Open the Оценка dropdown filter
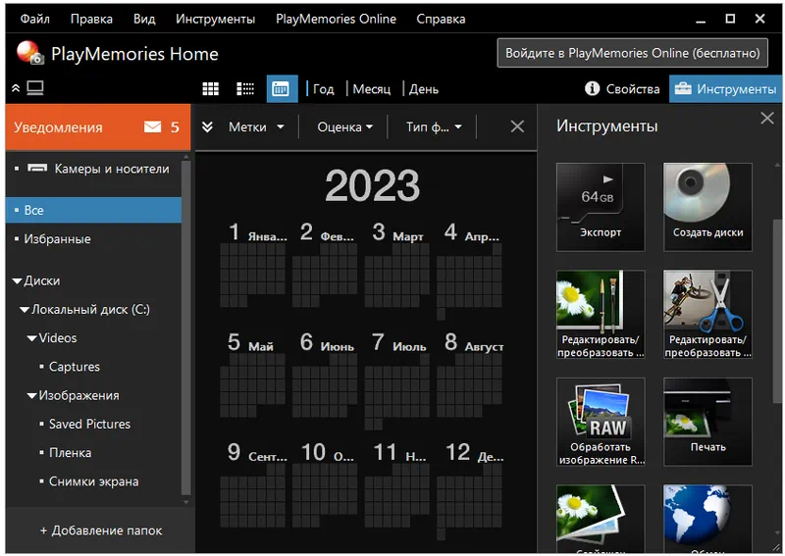The height and width of the screenshot is (556, 785). click(345, 127)
